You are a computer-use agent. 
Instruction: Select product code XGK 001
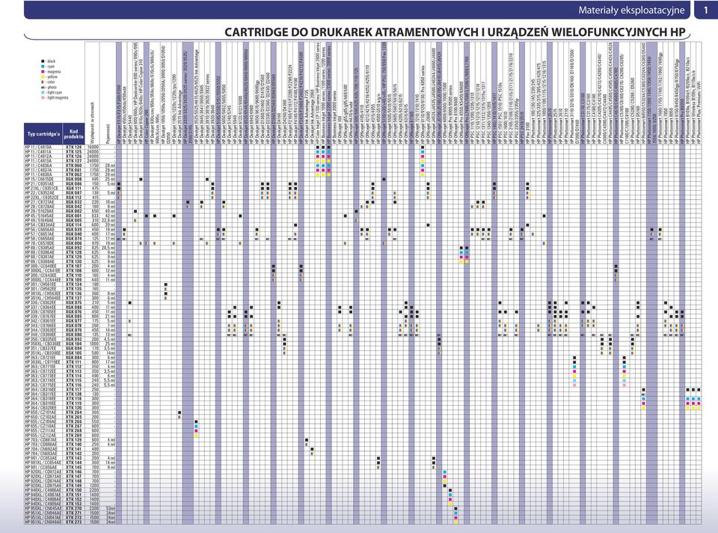click(x=73, y=216)
